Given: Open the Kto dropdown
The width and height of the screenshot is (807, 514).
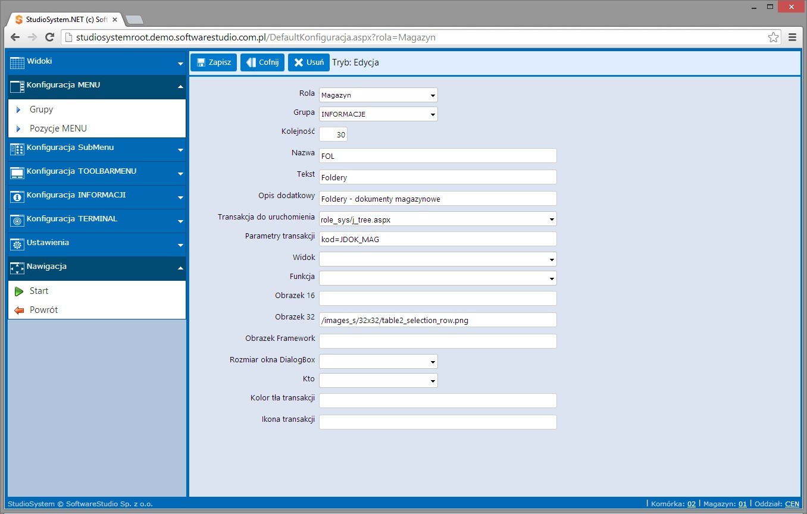Looking at the screenshot, I should (379, 380).
